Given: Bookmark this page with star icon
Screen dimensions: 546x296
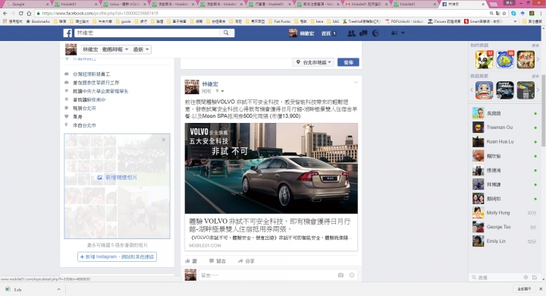Looking at the screenshot, I should pos(504,13).
